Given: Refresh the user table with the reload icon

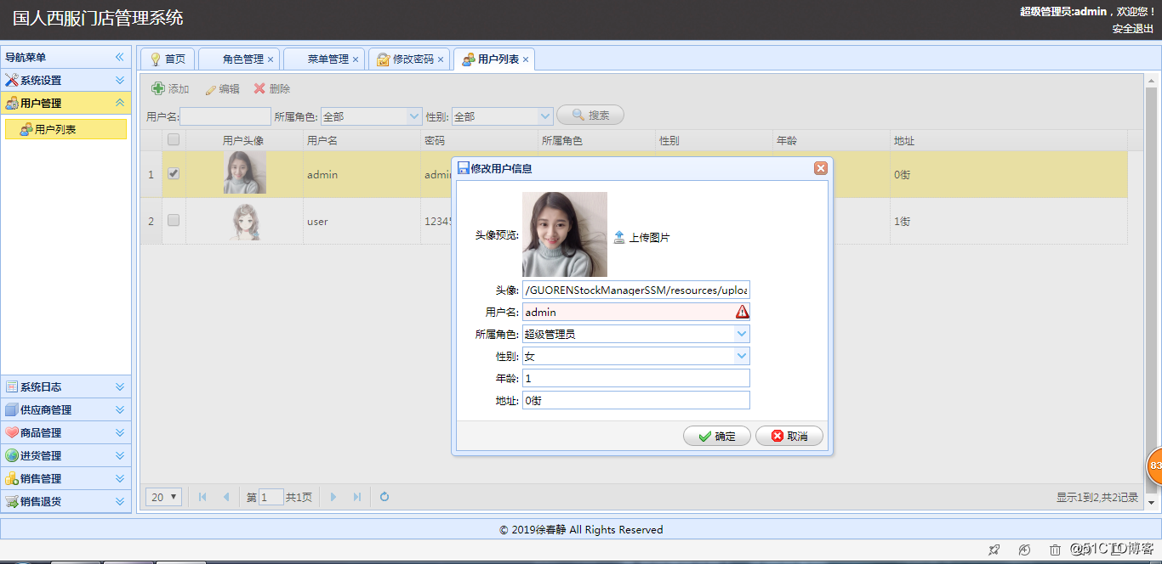Looking at the screenshot, I should pos(384,497).
